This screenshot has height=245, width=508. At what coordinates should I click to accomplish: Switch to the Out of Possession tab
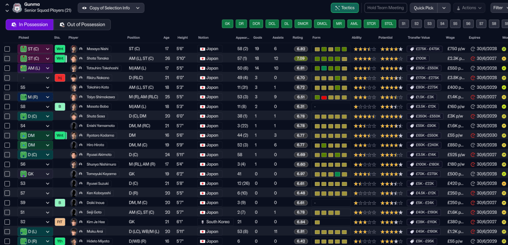(x=82, y=25)
